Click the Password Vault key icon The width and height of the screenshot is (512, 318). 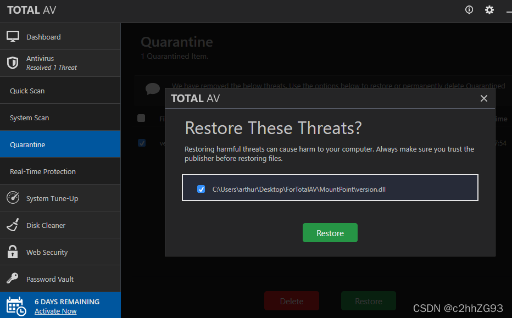point(13,278)
